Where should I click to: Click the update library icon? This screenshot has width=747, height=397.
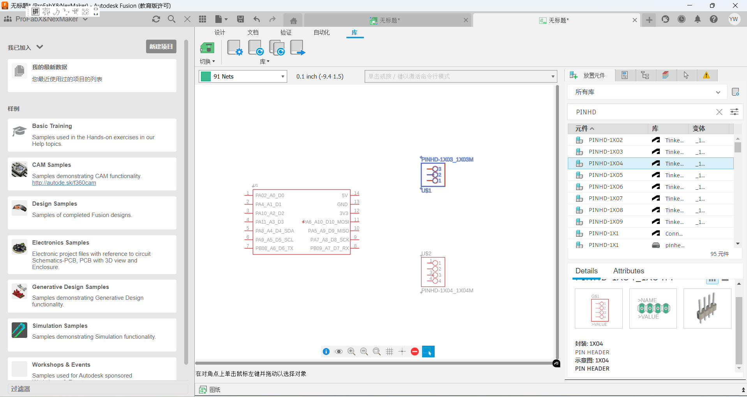point(256,48)
